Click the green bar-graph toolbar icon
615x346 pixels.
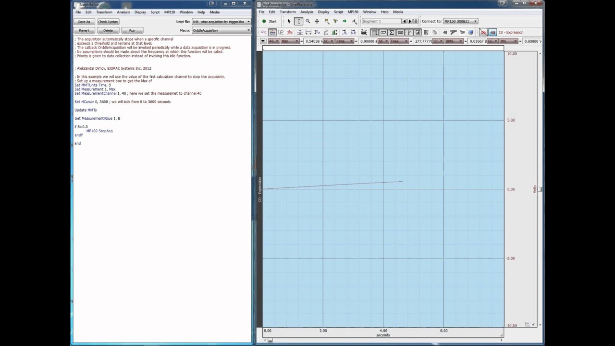pyautogui.click(x=334, y=32)
